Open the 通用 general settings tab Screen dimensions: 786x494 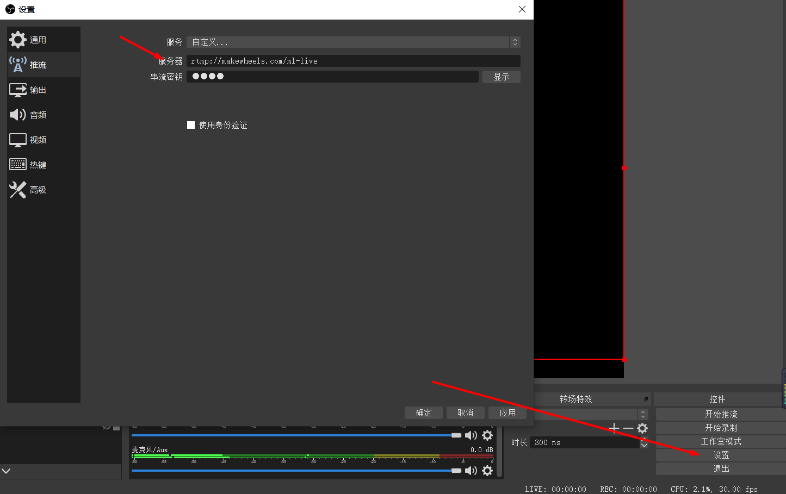[44, 40]
